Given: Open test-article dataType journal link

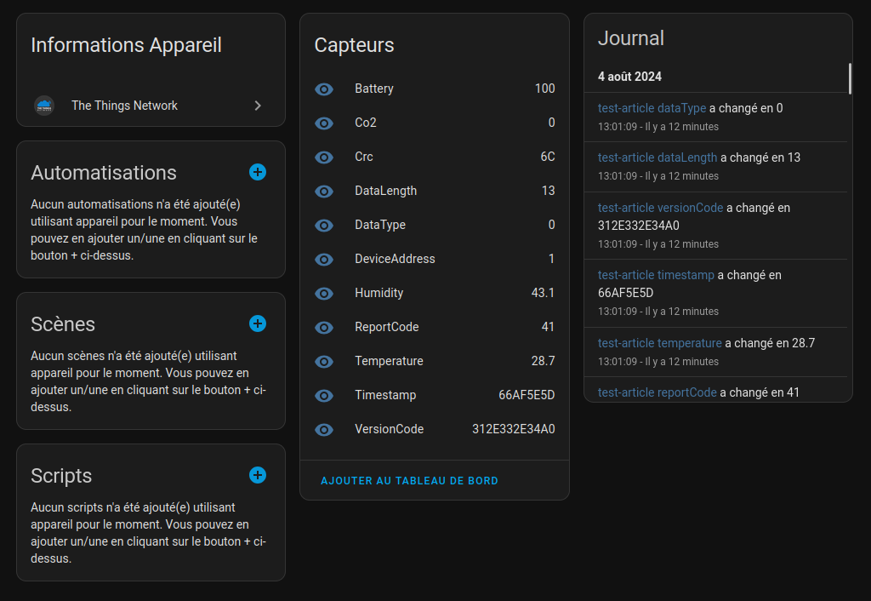Looking at the screenshot, I should coord(652,108).
